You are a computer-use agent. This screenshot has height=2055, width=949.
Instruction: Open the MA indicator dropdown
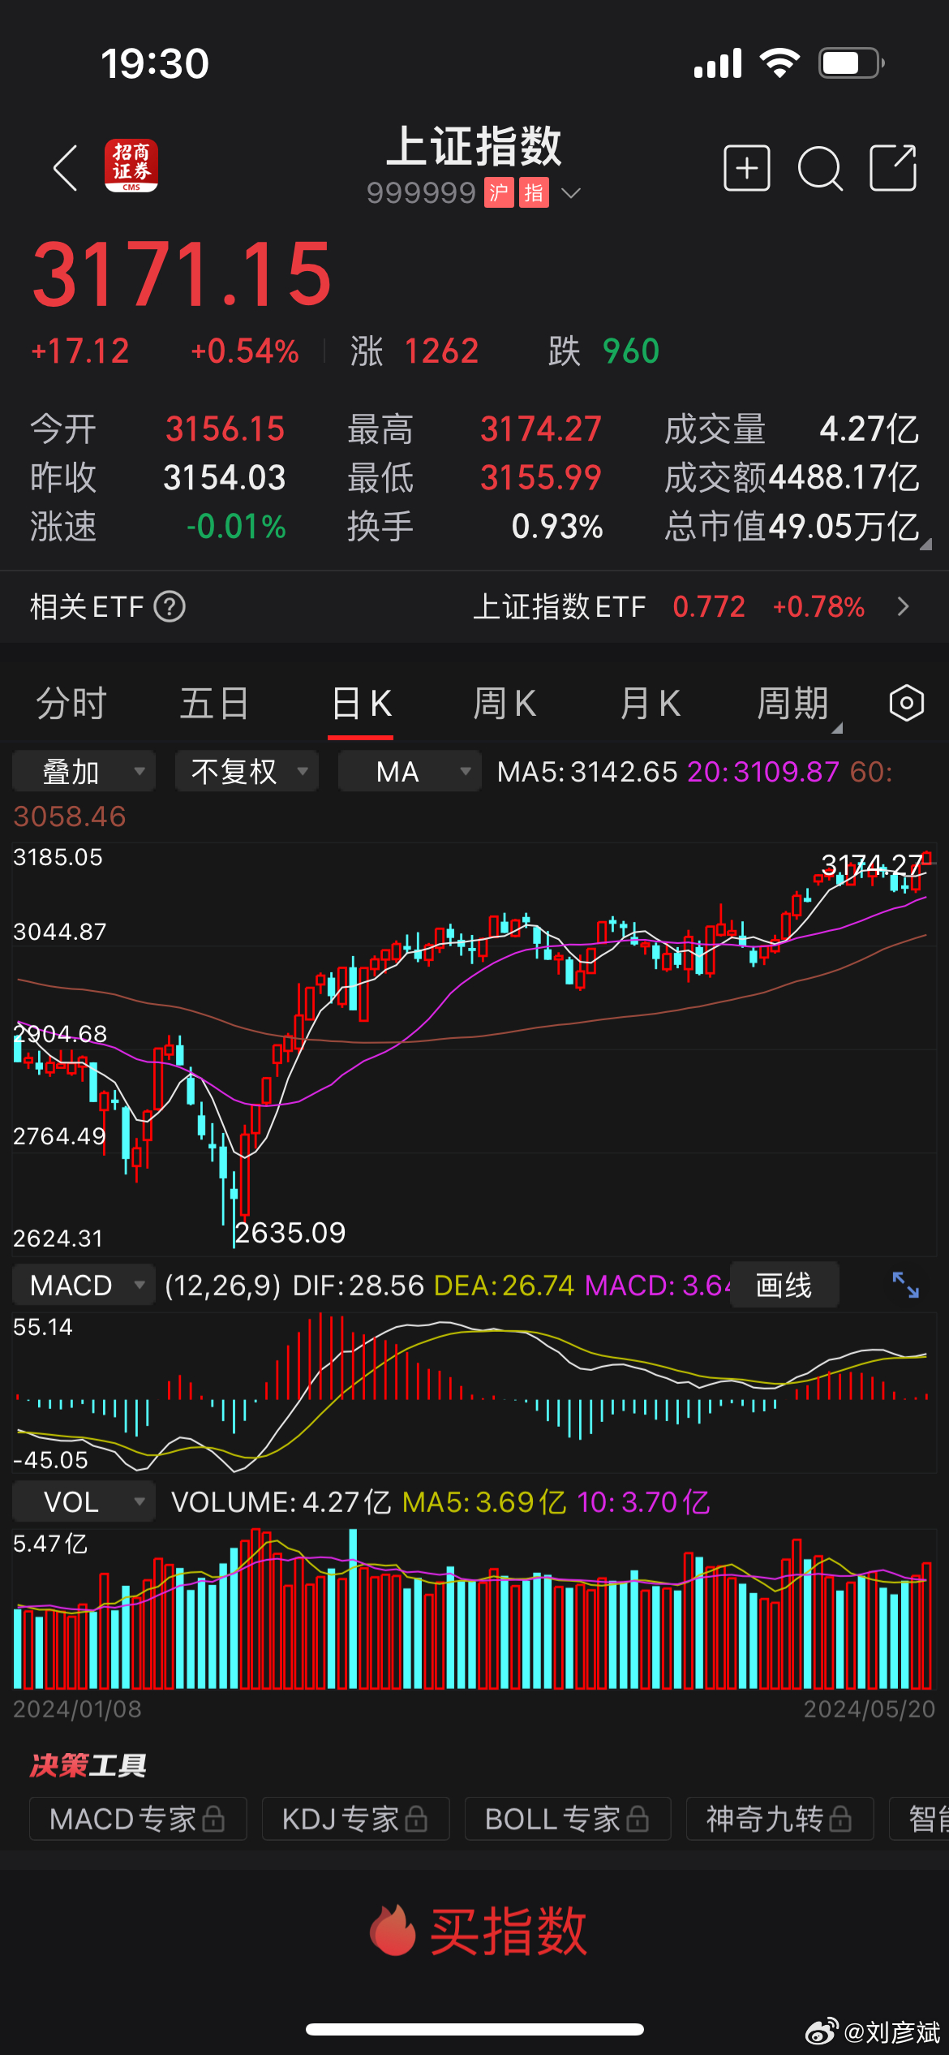coord(409,771)
